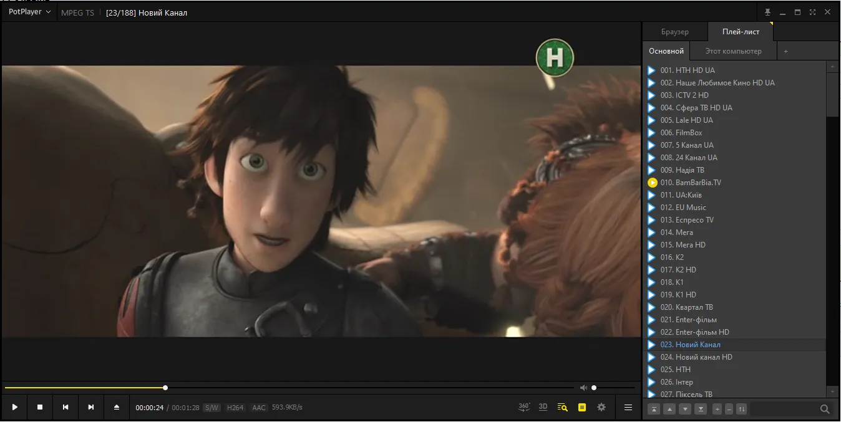Image resolution: width=841 pixels, height=422 pixels.
Task: Select channel 009. Надія ТВ
Action: [x=735, y=170]
